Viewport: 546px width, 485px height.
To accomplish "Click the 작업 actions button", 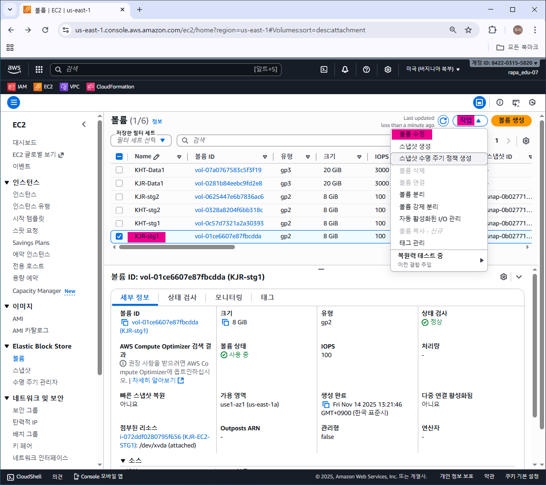I will tap(470, 121).
